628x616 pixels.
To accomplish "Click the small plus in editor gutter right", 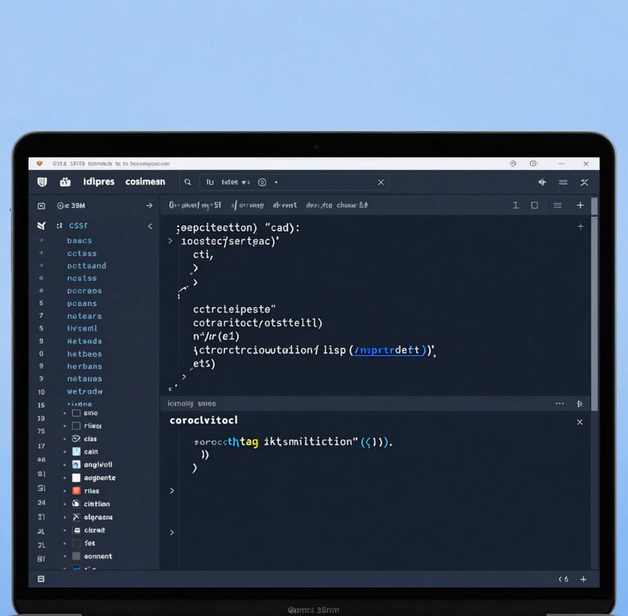I will (581, 227).
